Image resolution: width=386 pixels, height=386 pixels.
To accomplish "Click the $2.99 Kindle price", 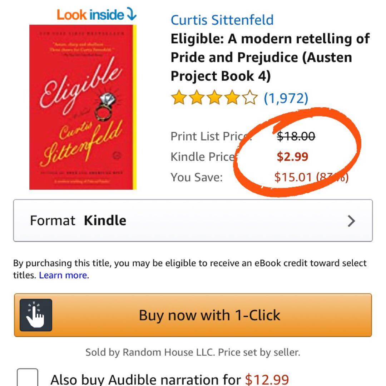I will pyautogui.click(x=292, y=157).
